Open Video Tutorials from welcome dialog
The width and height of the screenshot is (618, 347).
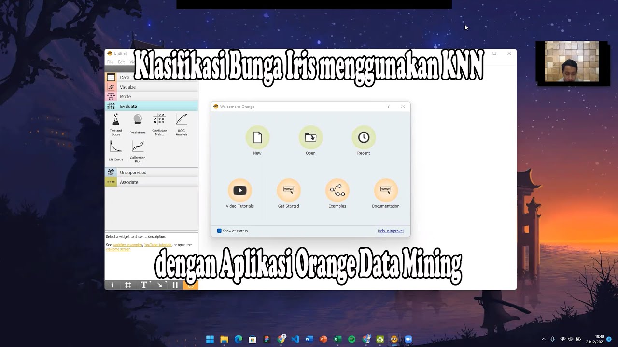click(240, 190)
